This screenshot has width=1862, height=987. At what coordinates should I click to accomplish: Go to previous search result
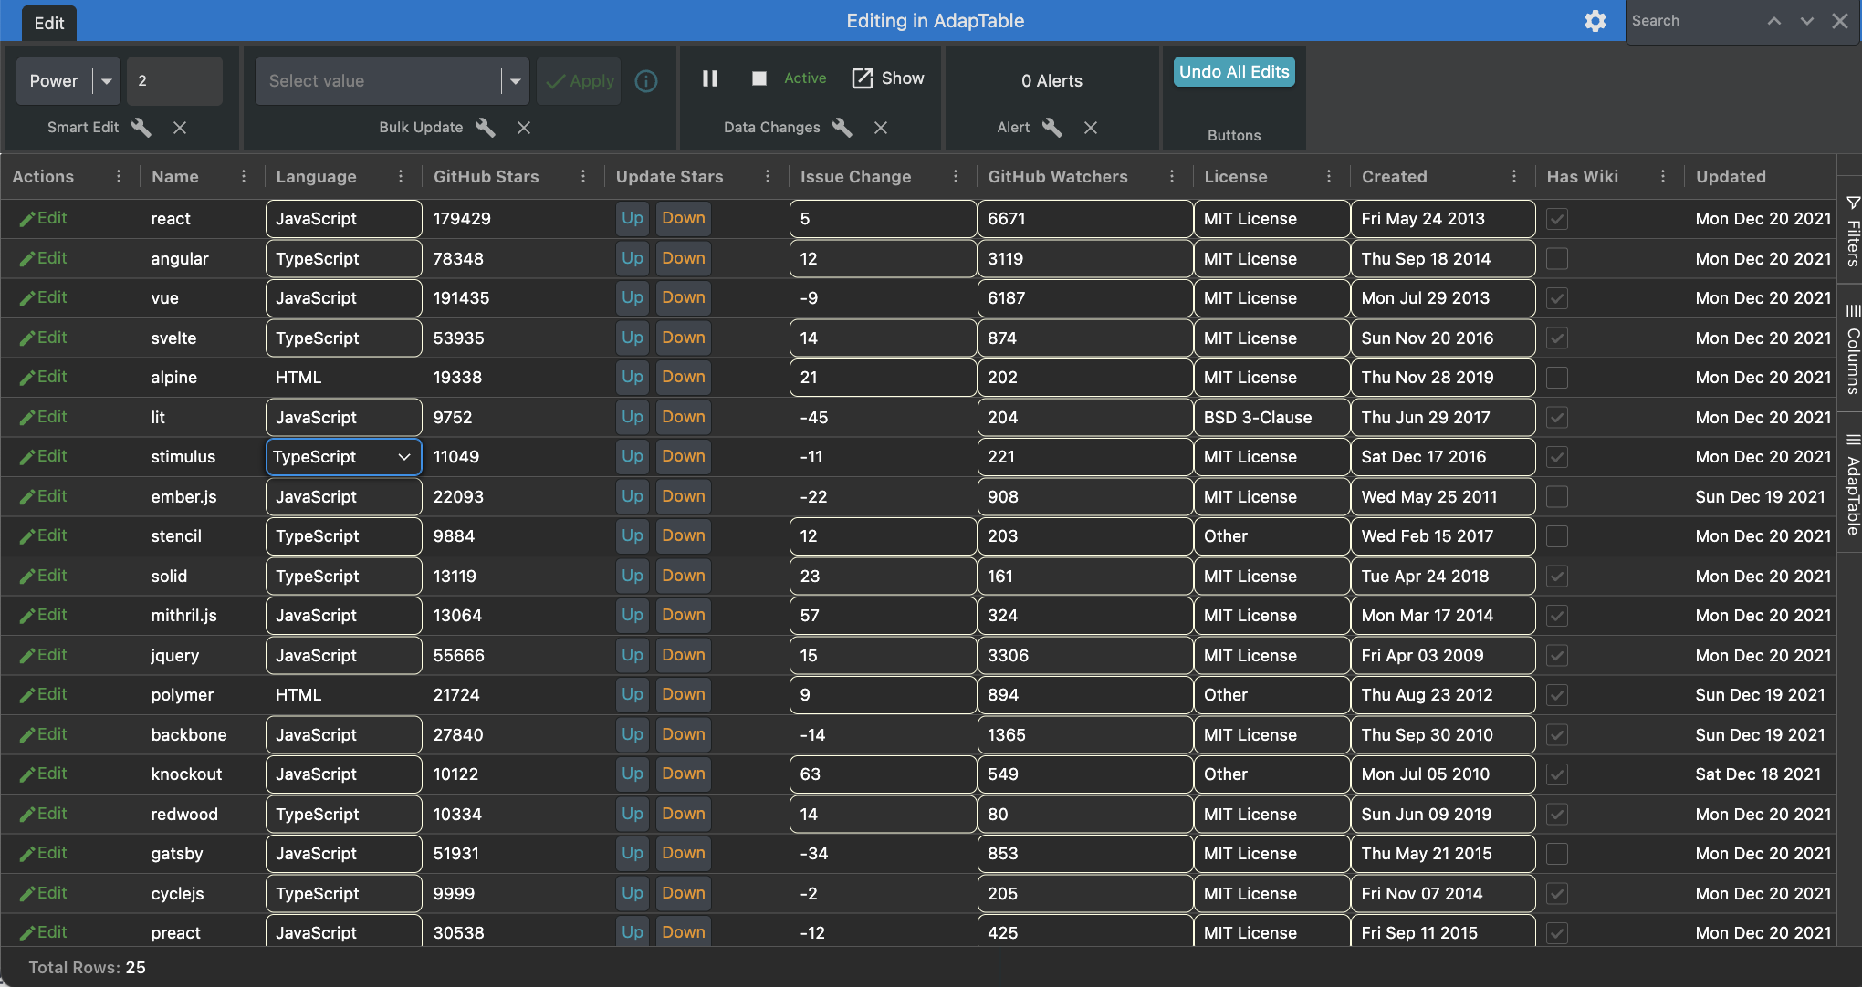tap(1774, 21)
